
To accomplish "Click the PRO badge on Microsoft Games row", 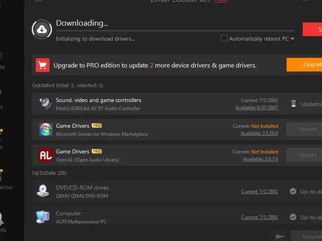I will (x=97, y=125).
